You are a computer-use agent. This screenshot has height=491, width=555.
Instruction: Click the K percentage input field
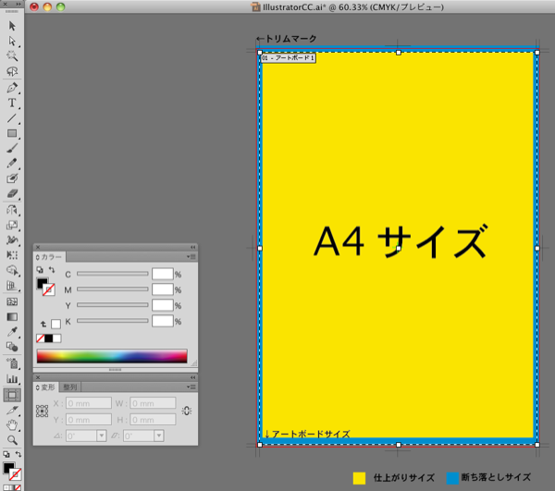(x=162, y=321)
